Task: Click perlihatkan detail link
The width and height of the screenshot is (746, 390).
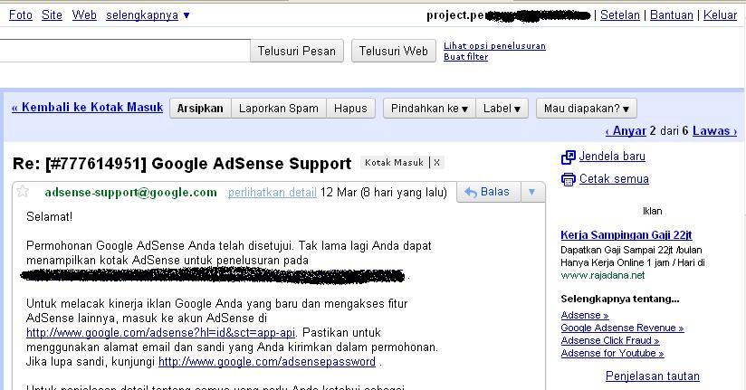Action: coord(273,193)
